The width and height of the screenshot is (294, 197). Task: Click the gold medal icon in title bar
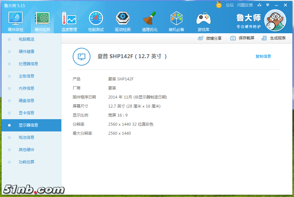tap(219, 5)
